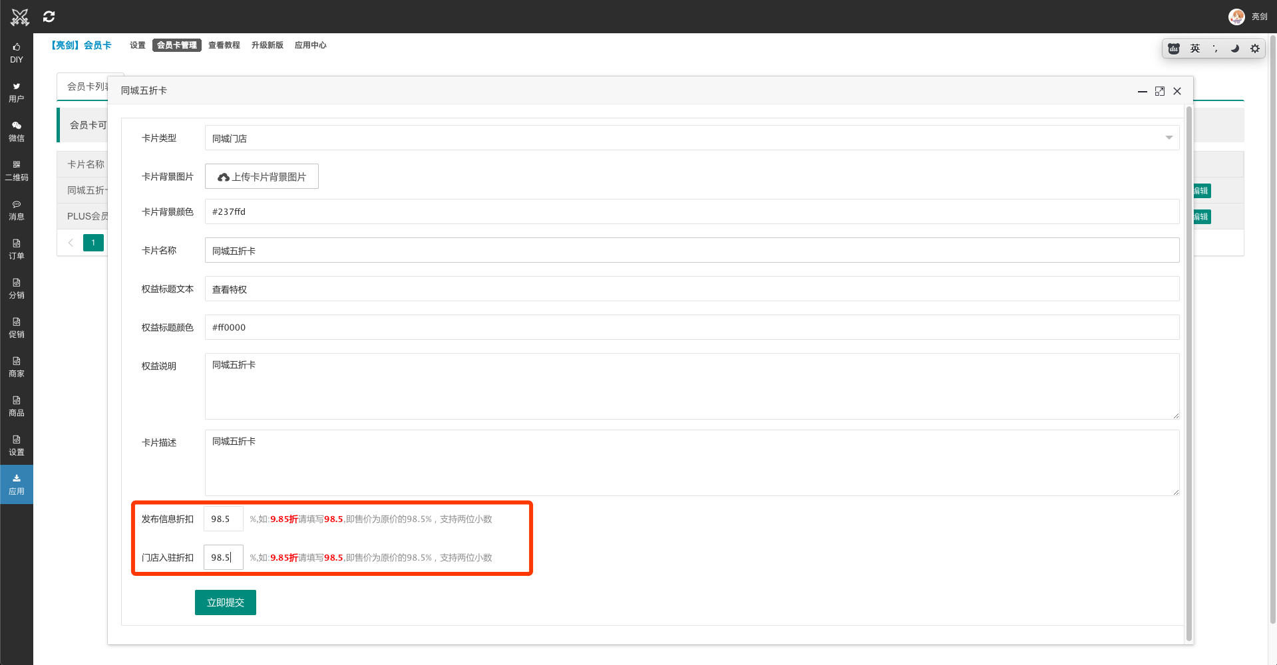
Task: Click the 门店入驻折扣 input field
Action: [x=224, y=557]
